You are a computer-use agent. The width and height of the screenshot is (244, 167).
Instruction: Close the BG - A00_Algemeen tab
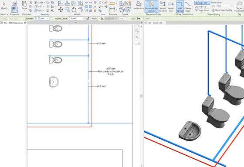click(x=25, y=23)
